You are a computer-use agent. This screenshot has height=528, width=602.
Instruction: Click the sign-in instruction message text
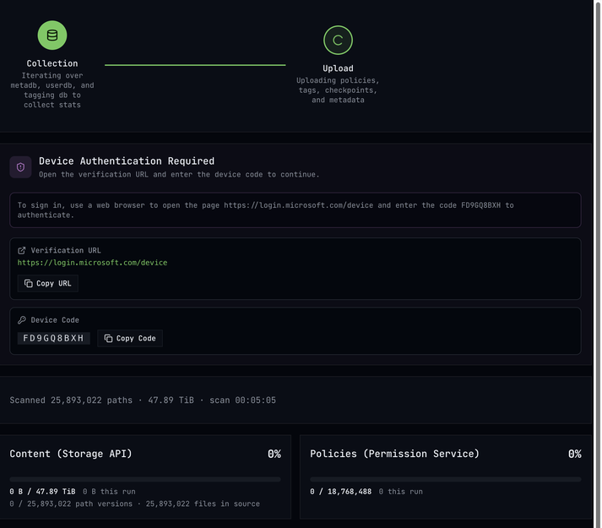click(x=265, y=210)
